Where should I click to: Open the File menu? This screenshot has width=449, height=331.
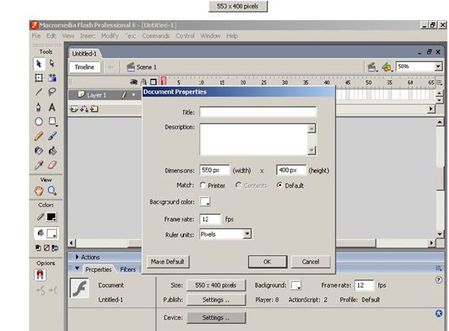(x=36, y=36)
